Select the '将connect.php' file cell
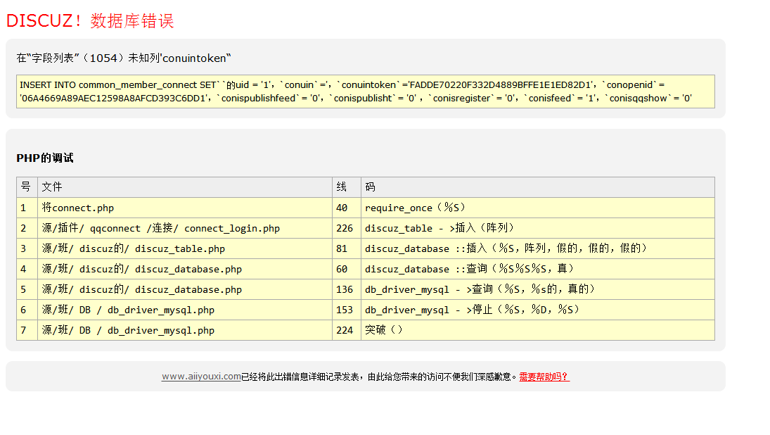The width and height of the screenshot is (770, 435). point(77,208)
